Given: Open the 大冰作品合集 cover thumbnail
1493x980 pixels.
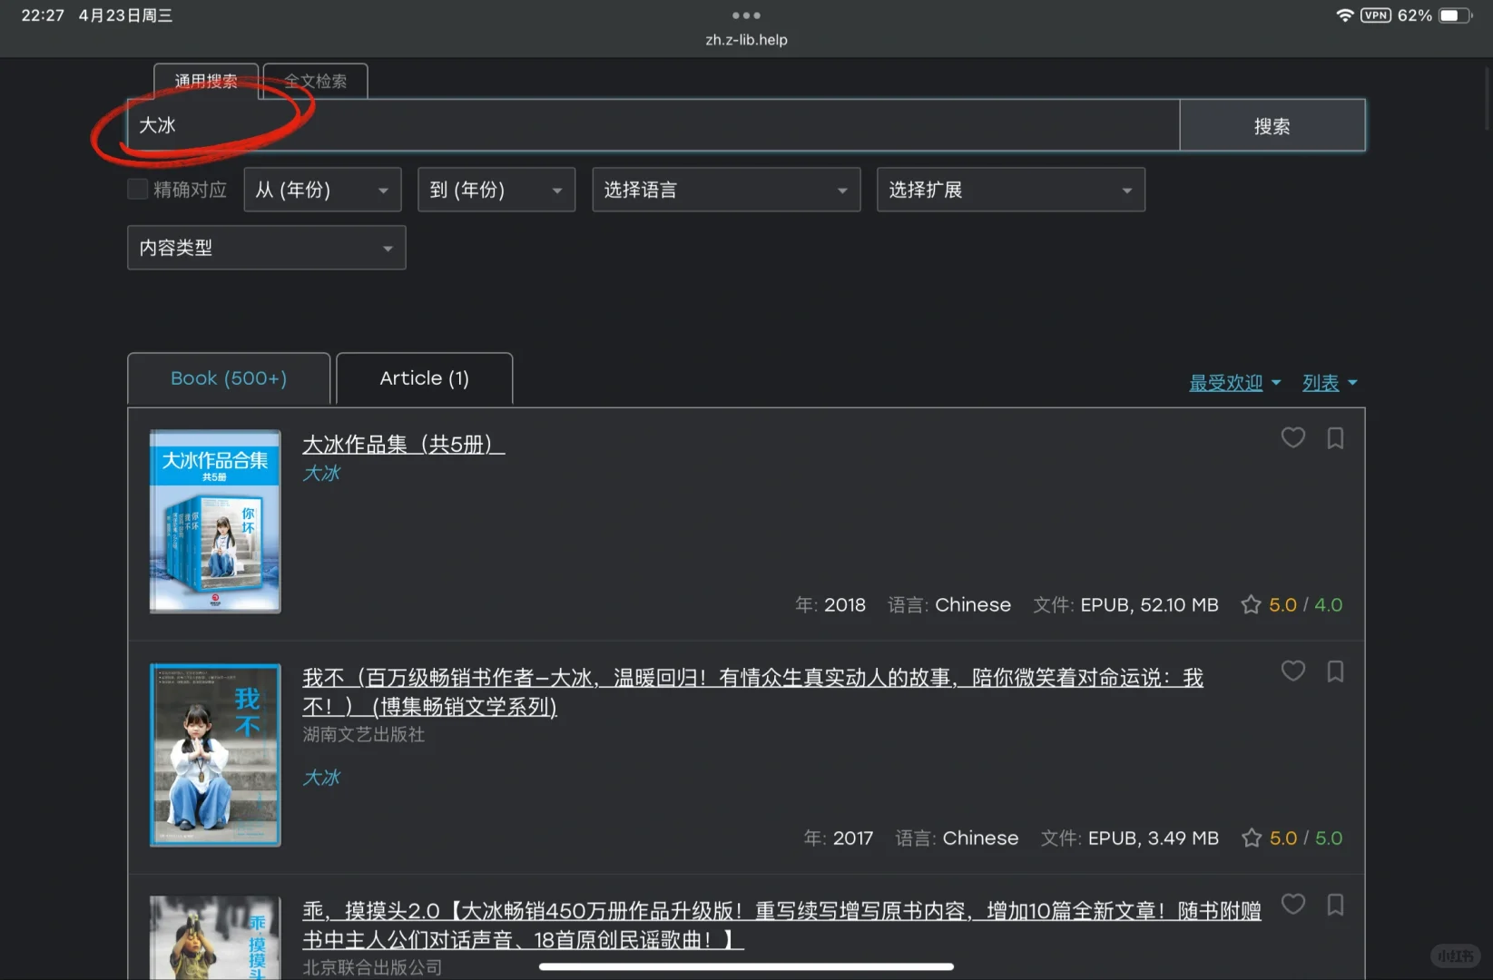Looking at the screenshot, I should 215,522.
